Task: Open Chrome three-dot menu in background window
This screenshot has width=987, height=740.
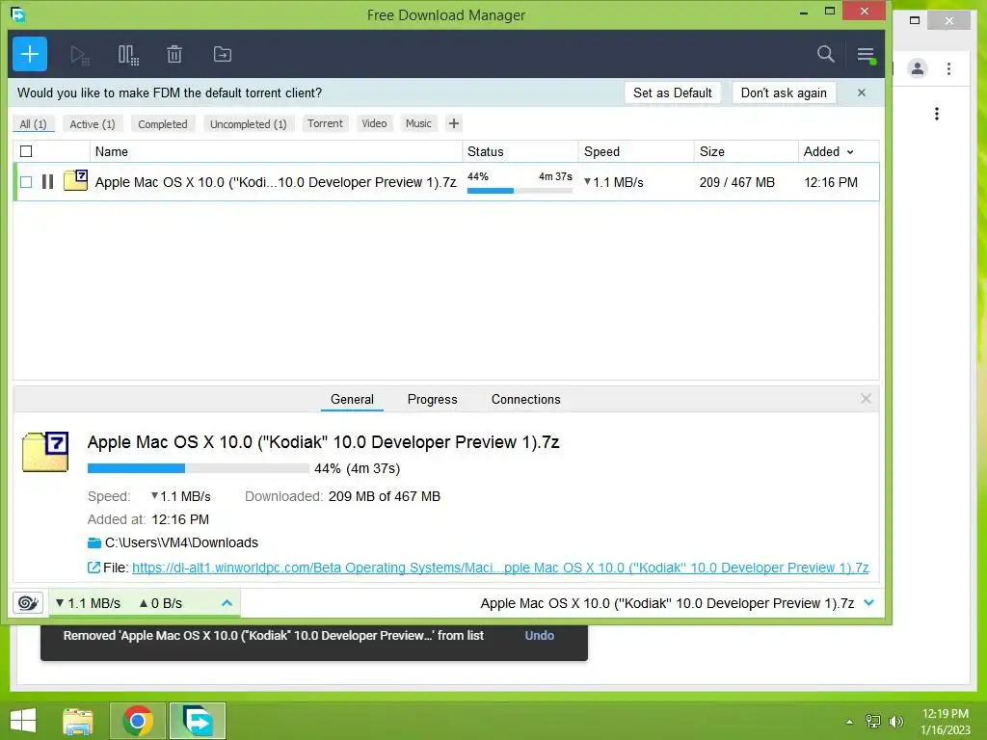Action: 949,68
